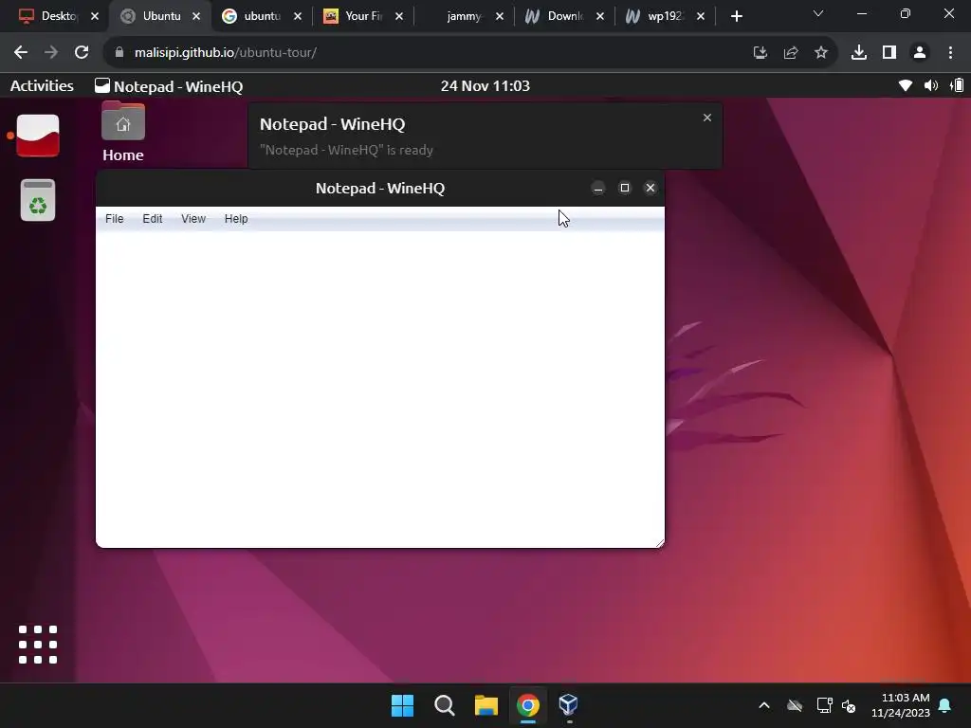Minimize the Notepad - WineHQ window
971x728 pixels.
[x=598, y=188]
